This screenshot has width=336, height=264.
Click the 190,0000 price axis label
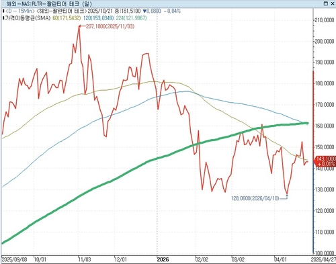tap(325, 62)
